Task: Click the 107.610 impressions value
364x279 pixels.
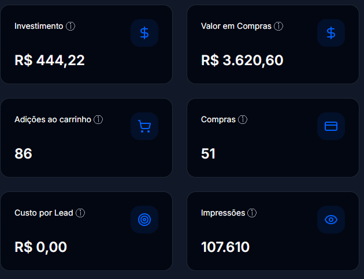Action: click(225, 247)
